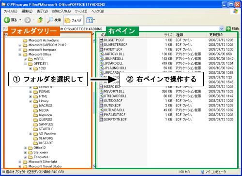
Task: Open the 編集(E) menu
Action: tap(27, 11)
